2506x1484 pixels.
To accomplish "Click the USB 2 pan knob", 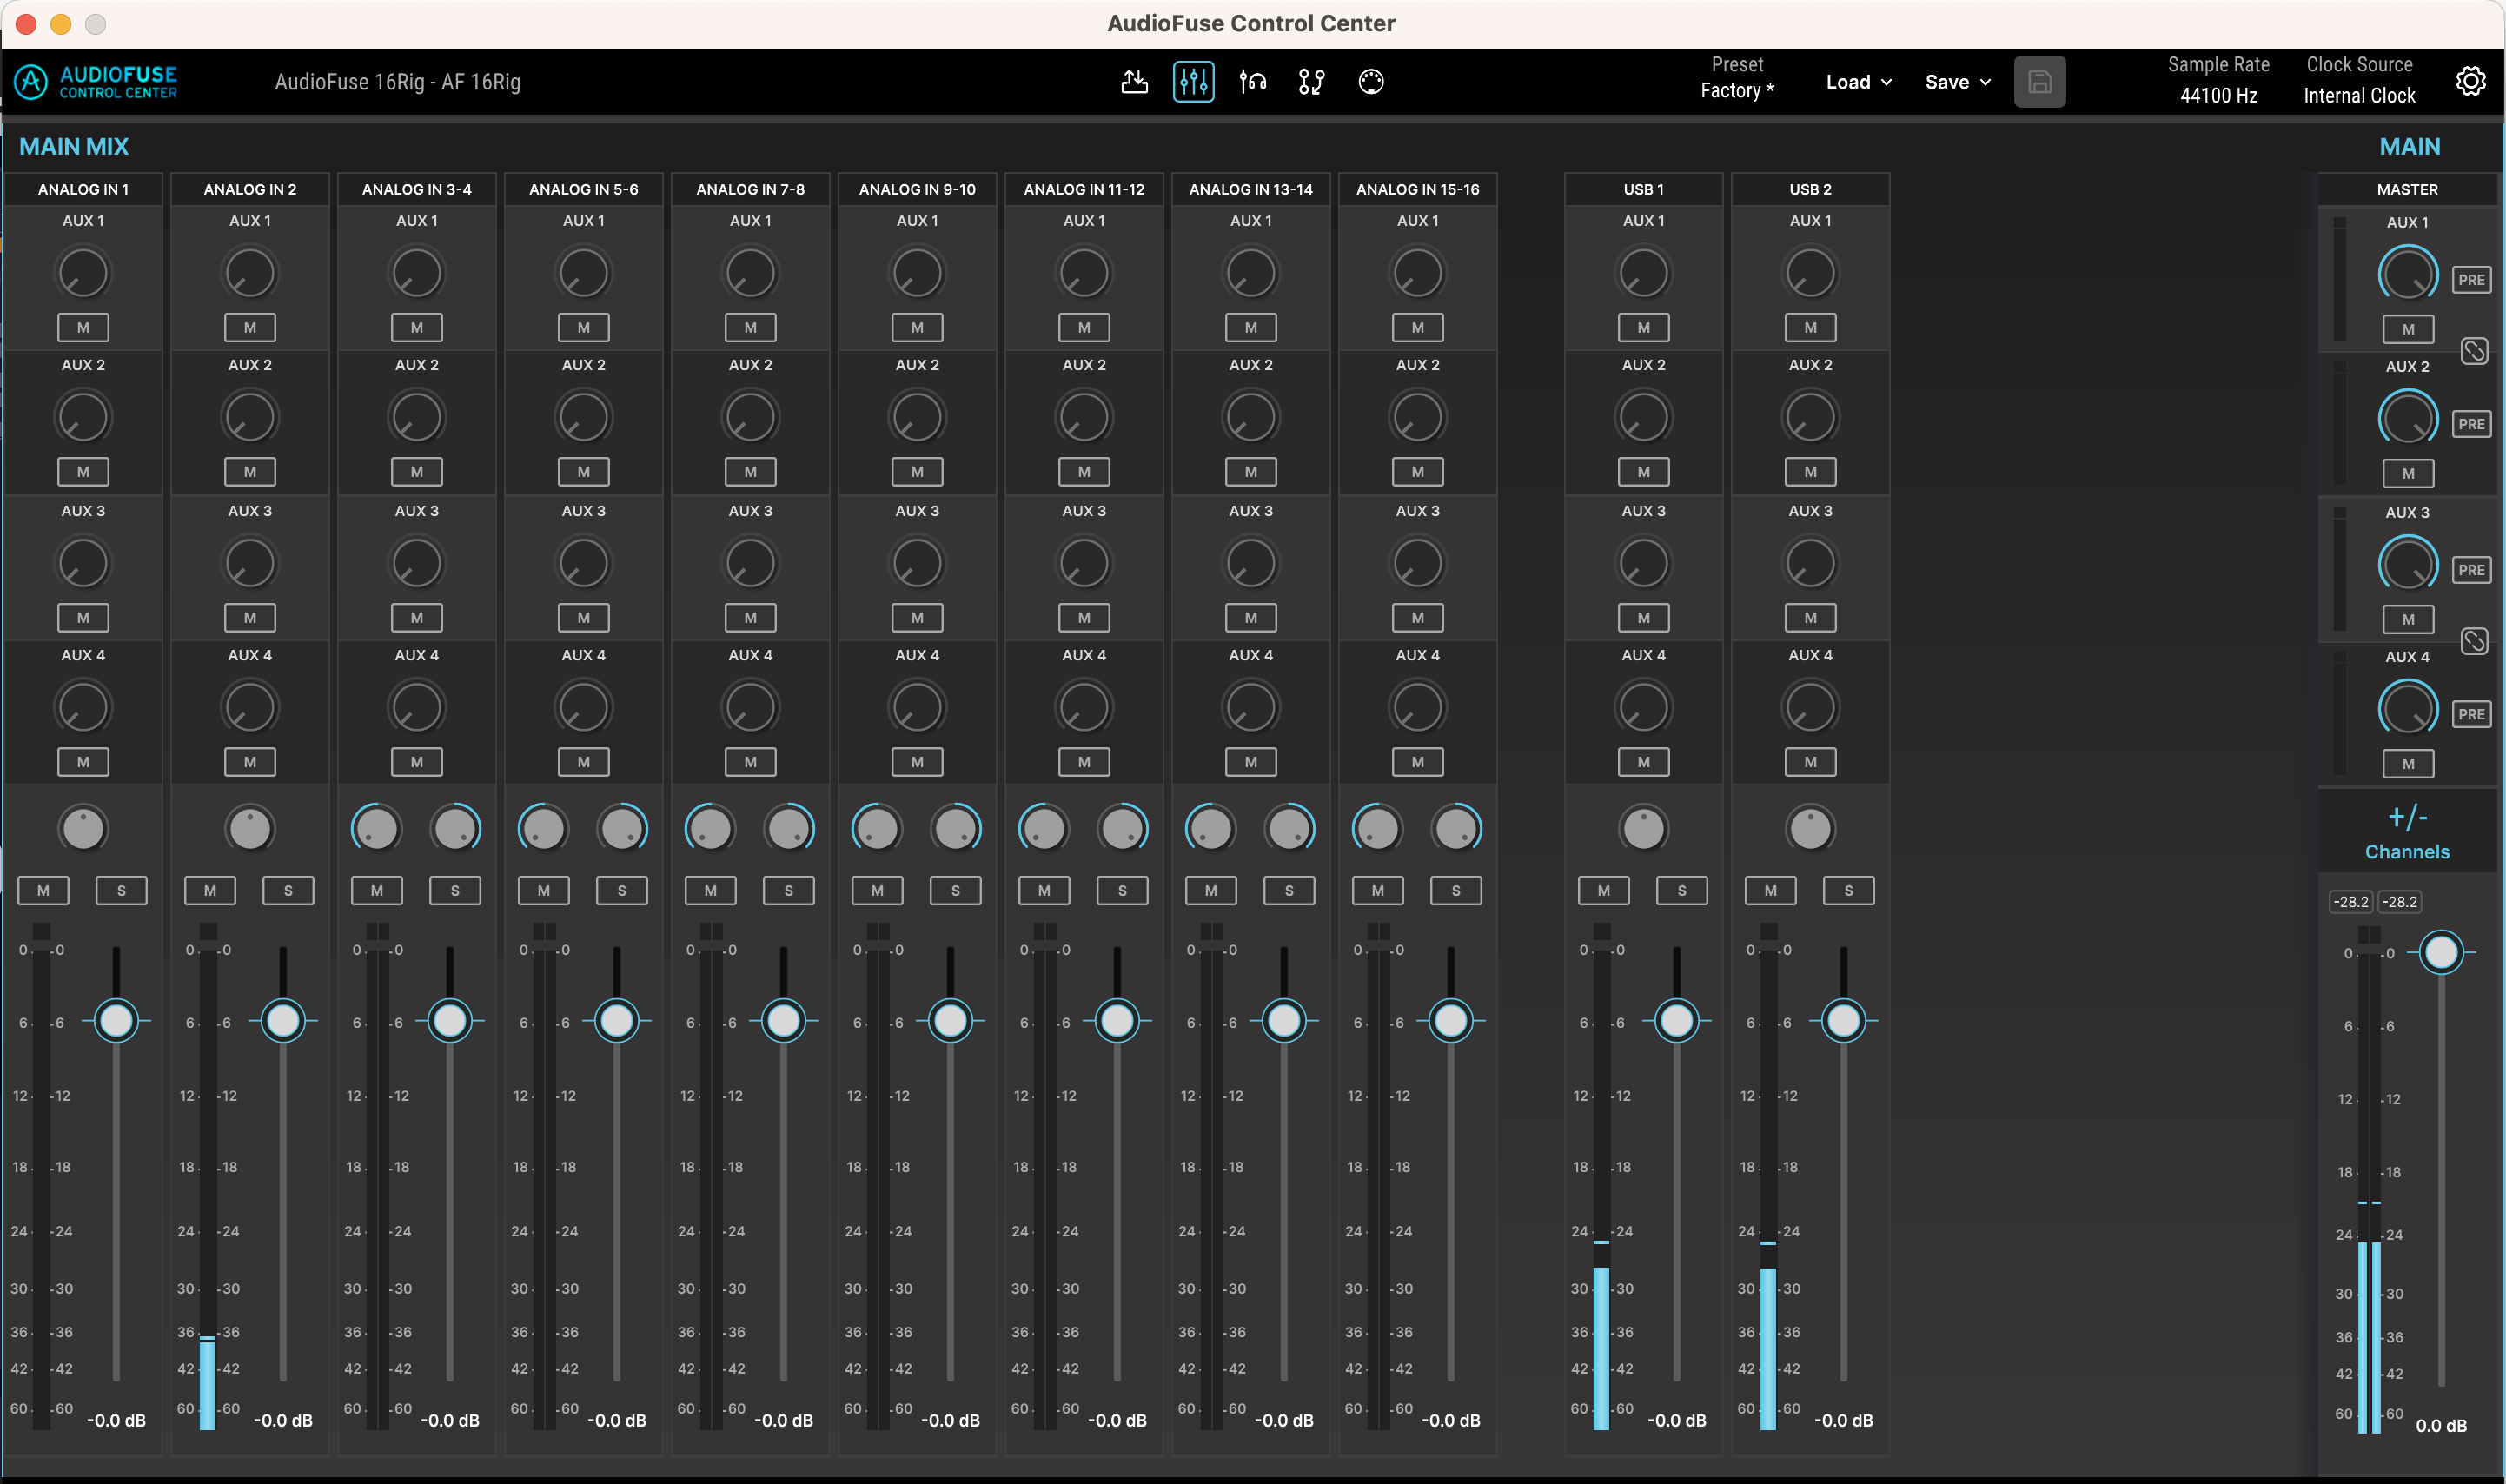I will [x=1810, y=828].
